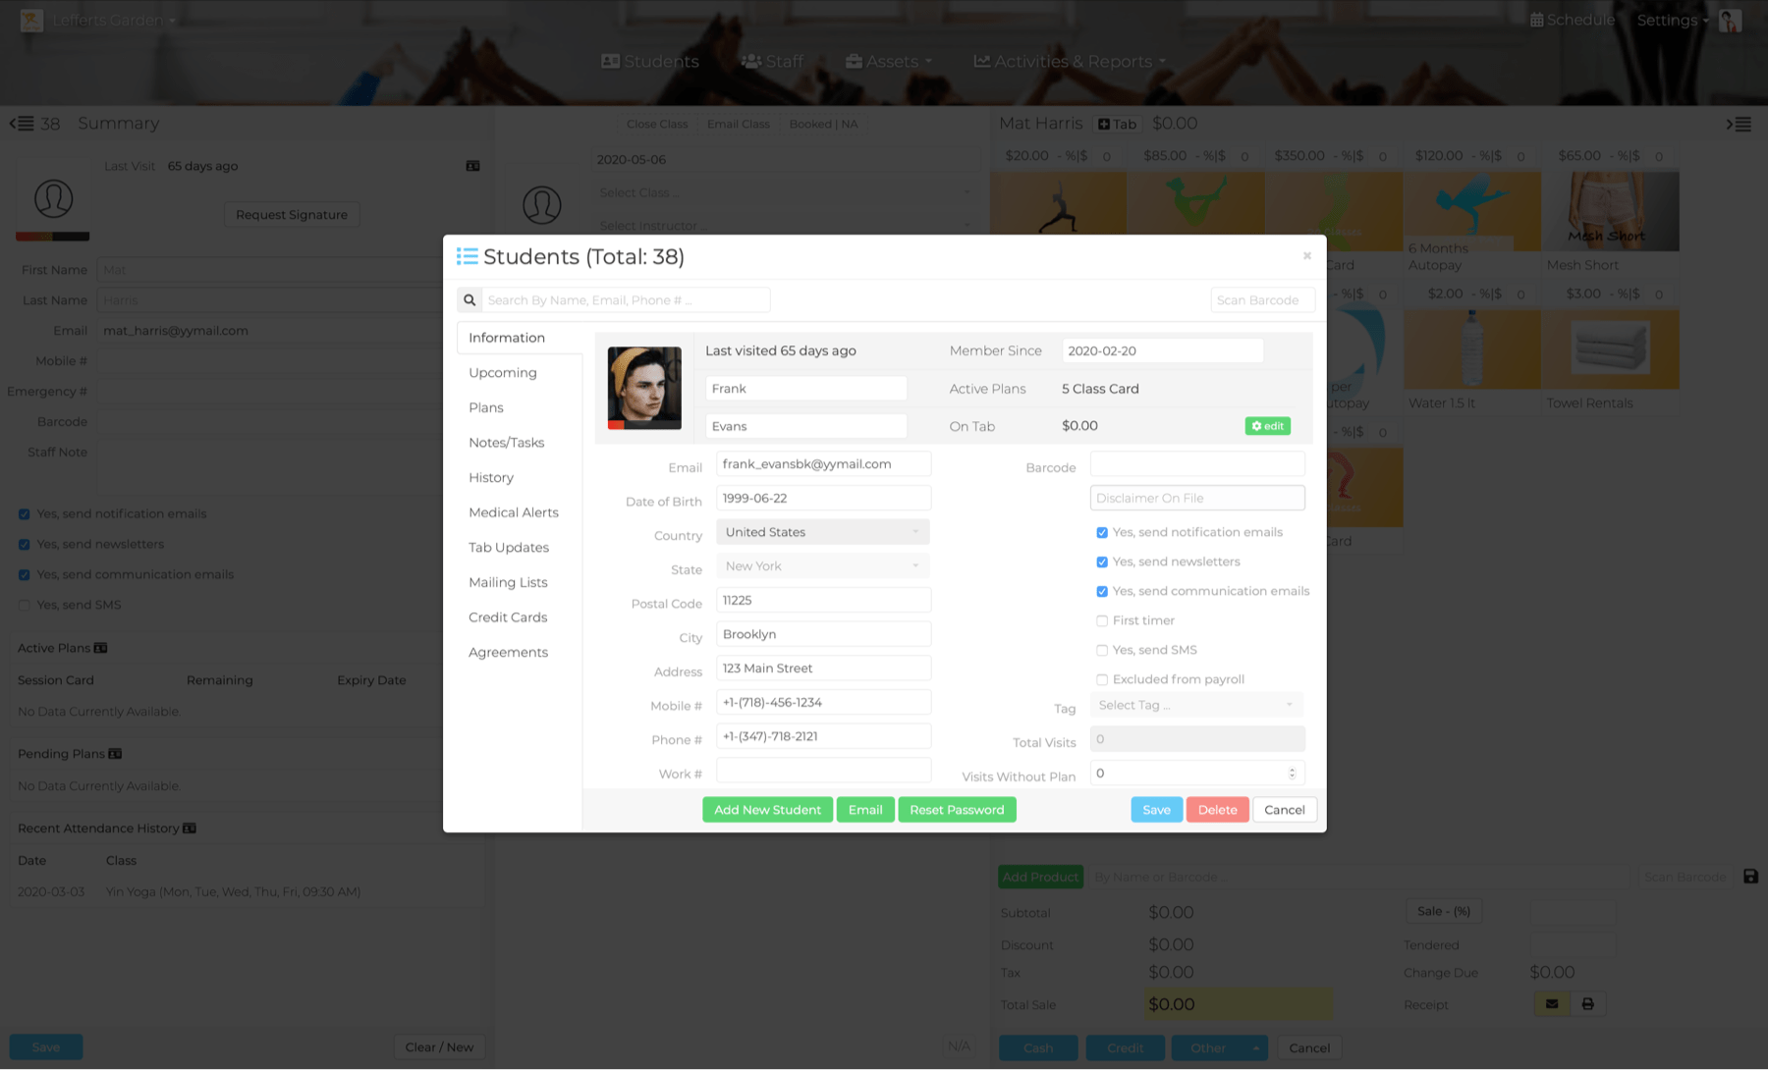This screenshot has height=1070, width=1768.
Task: Open the Select Class dropdown
Action: [x=784, y=192]
